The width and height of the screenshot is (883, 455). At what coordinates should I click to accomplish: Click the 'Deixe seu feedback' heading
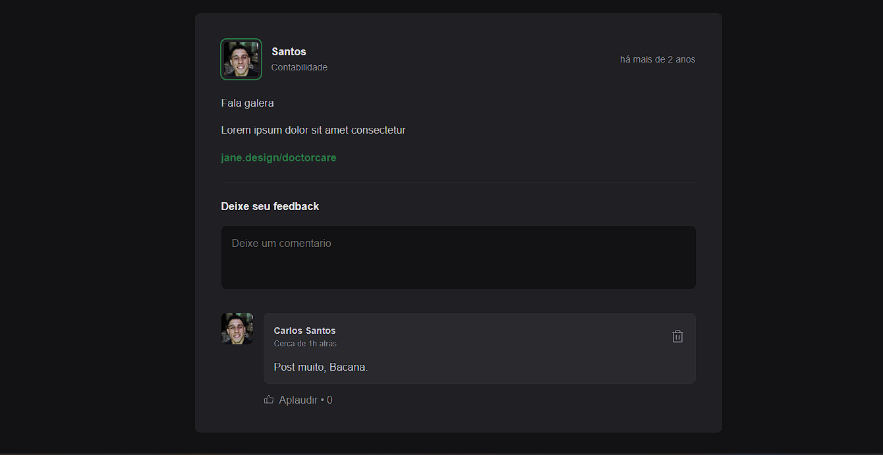tap(270, 206)
